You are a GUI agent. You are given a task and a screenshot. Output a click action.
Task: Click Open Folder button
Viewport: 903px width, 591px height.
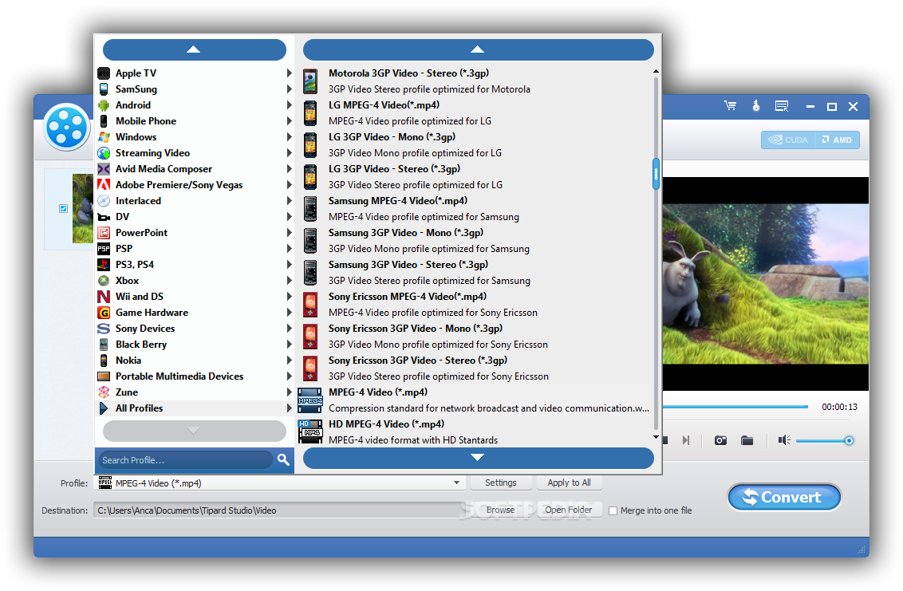[x=569, y=510]
